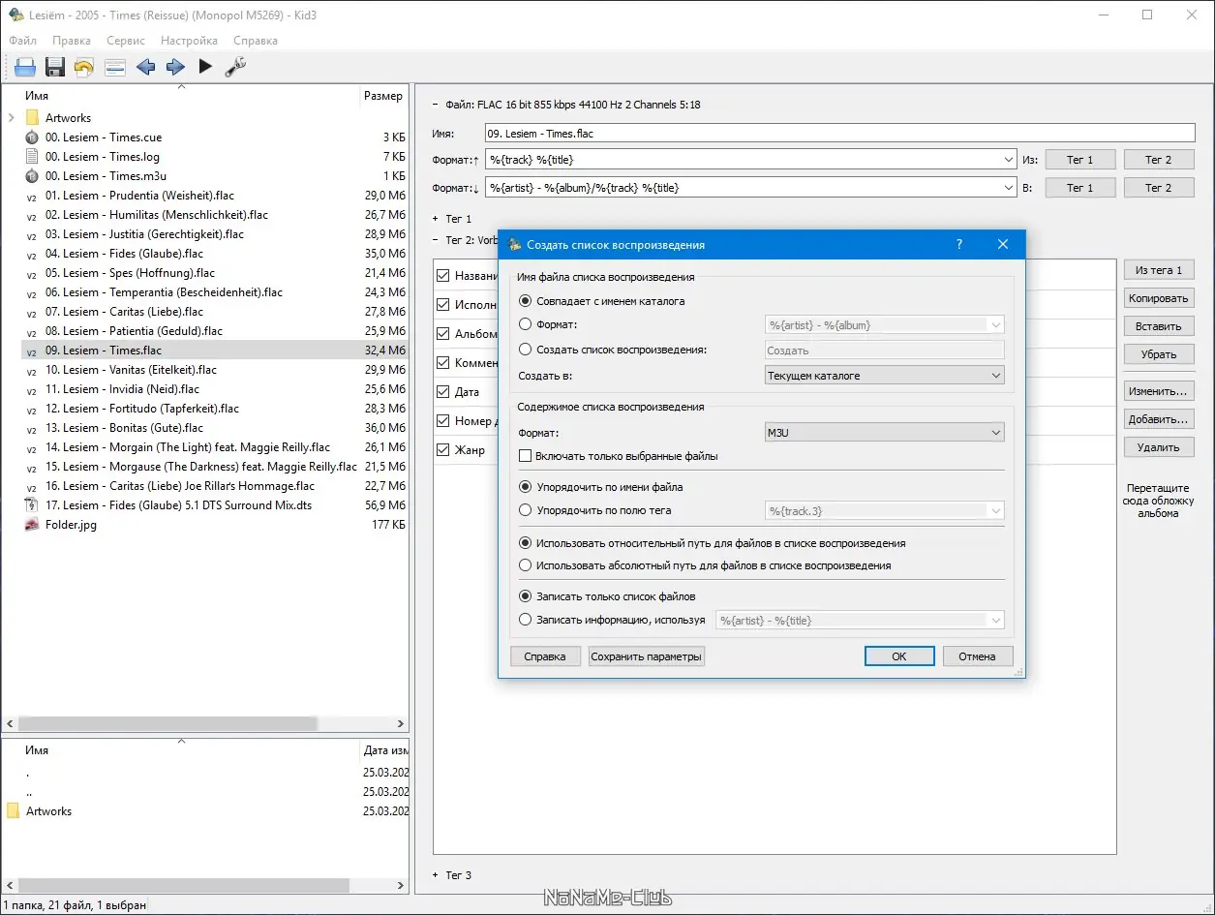Click icon of 00. Lesiem - Times.m3u
Viewport: 1215px width, 915px height.
(x=32, y=176)
